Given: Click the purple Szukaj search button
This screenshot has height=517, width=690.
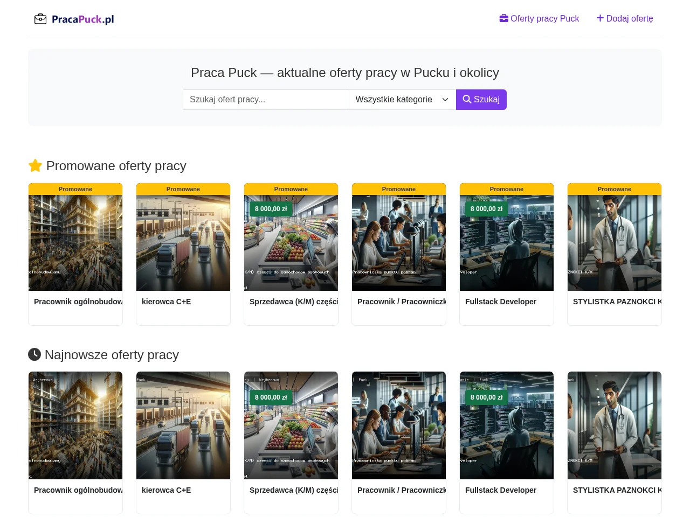Looking at the screenshot, I should coord(481,100).
